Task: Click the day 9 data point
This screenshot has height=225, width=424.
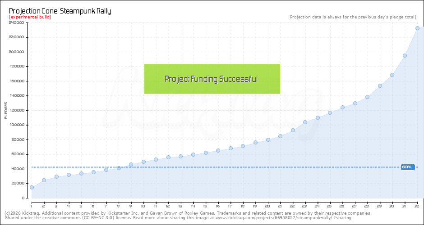Action: click(131, 165)
